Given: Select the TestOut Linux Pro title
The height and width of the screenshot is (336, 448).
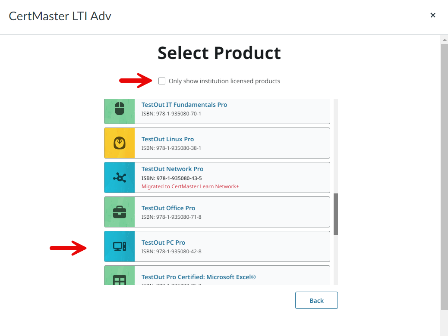Looking at the screenshot, I should (x=168, y=139).
